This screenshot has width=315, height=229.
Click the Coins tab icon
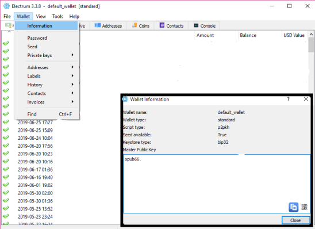[135, 25]
